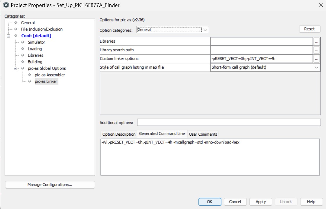Collapse the Conf: [default] tree node

8,36
